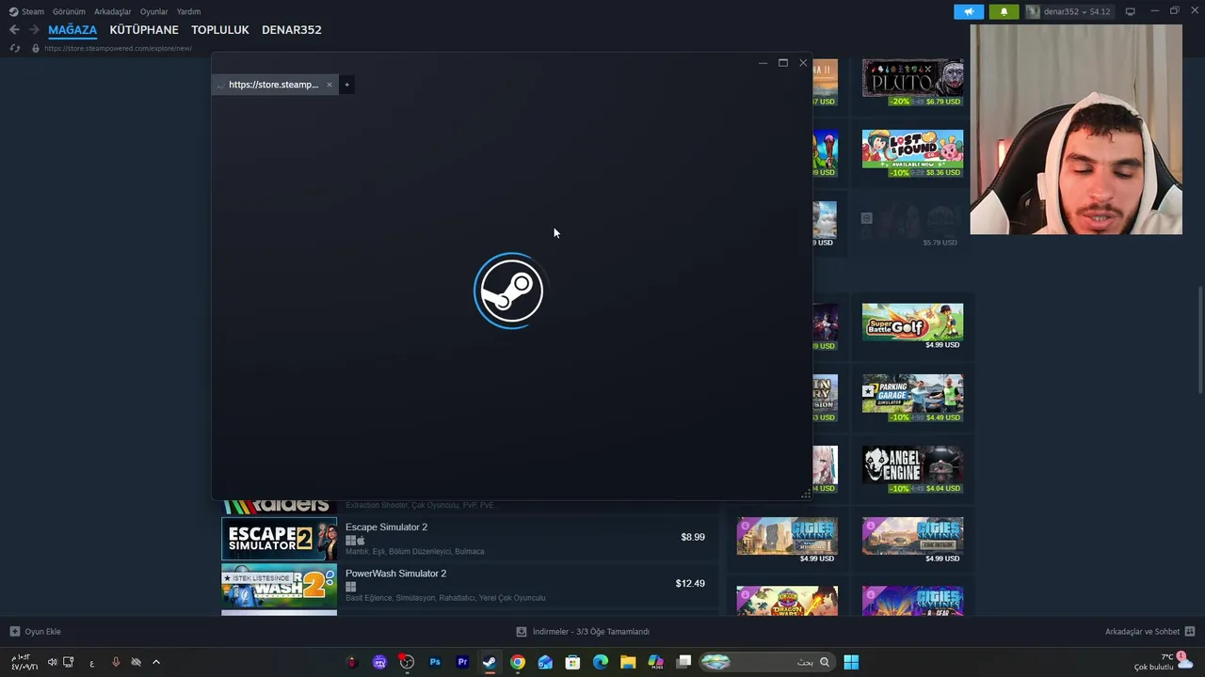The image size is (1205, 677).
Task: Open account dropdown denar352
Action: click(x=1069, y=11)
